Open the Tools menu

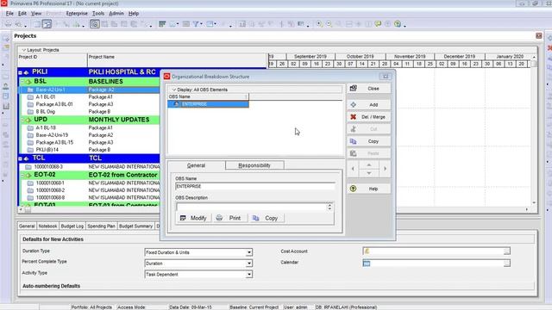tap(98, 14)
